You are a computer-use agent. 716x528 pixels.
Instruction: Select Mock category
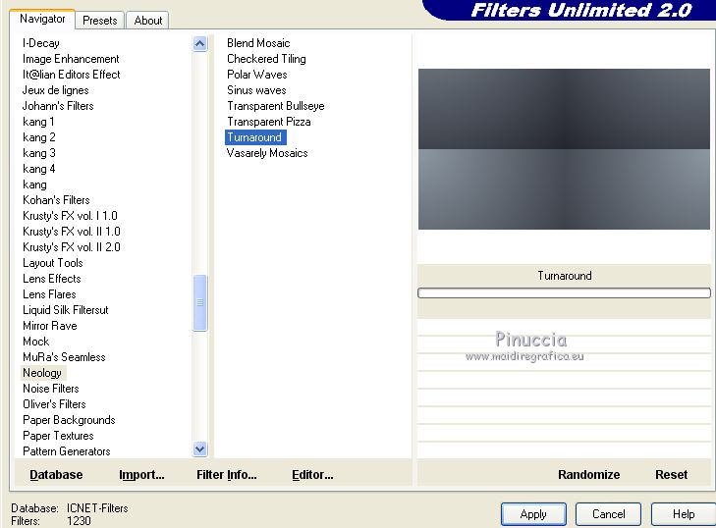point(35,342)
